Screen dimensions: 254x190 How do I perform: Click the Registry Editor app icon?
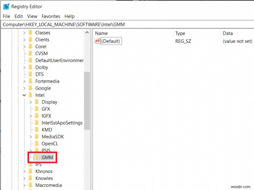tap(6, 6)
